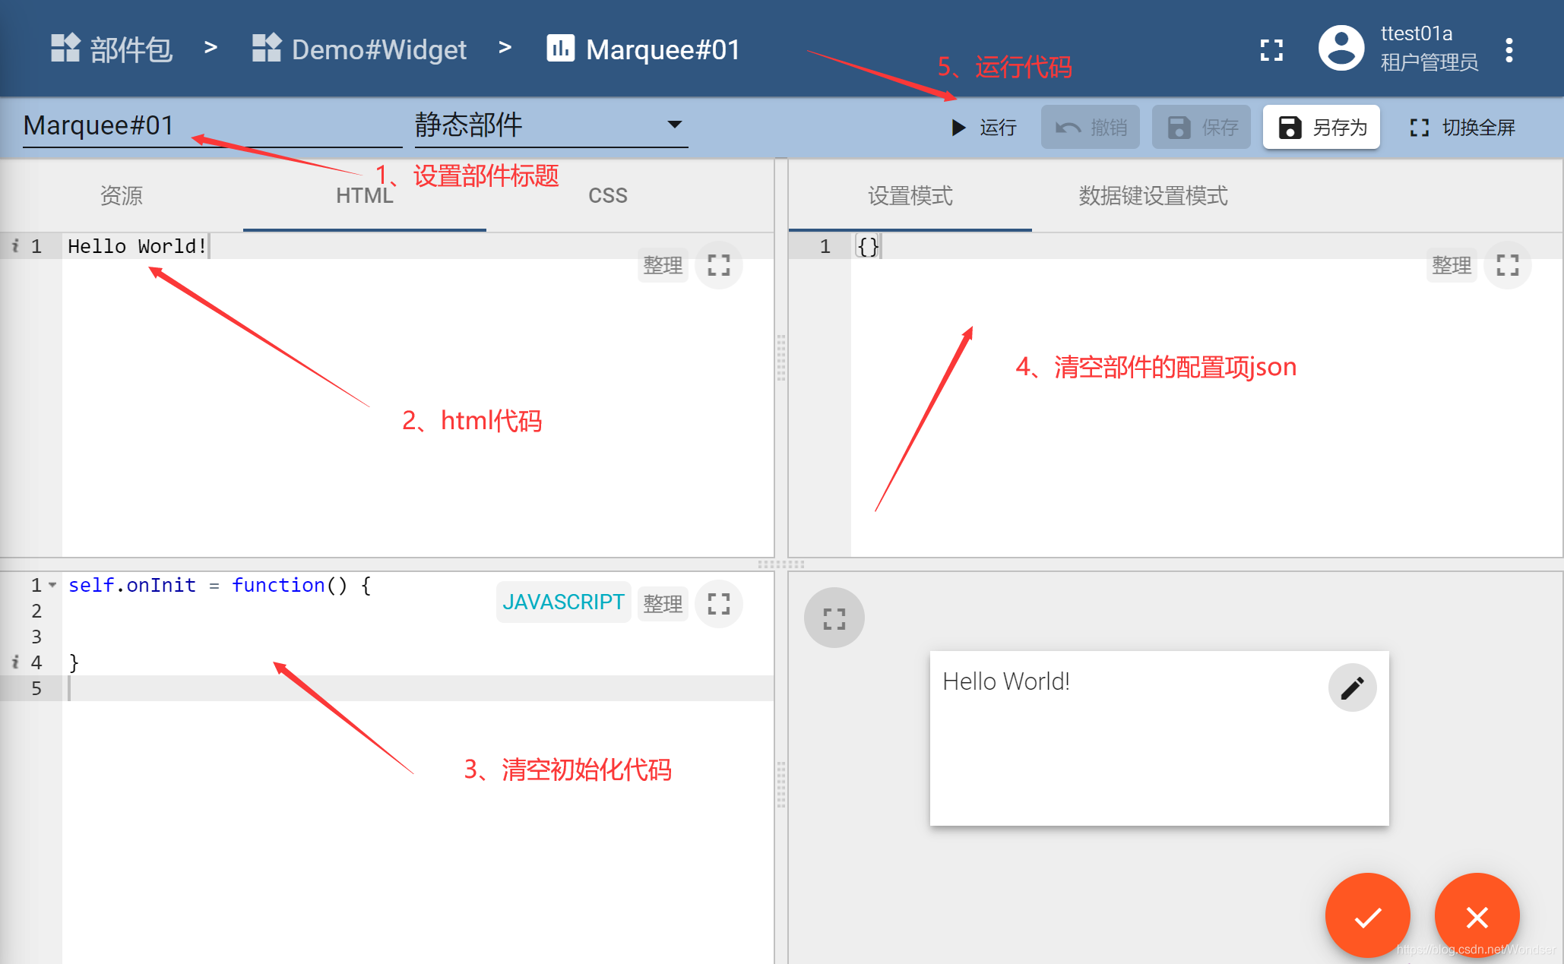Open the 静态部件 type dropdown
This screenshot has width=1564, height=964.
[x=551, y=125]
